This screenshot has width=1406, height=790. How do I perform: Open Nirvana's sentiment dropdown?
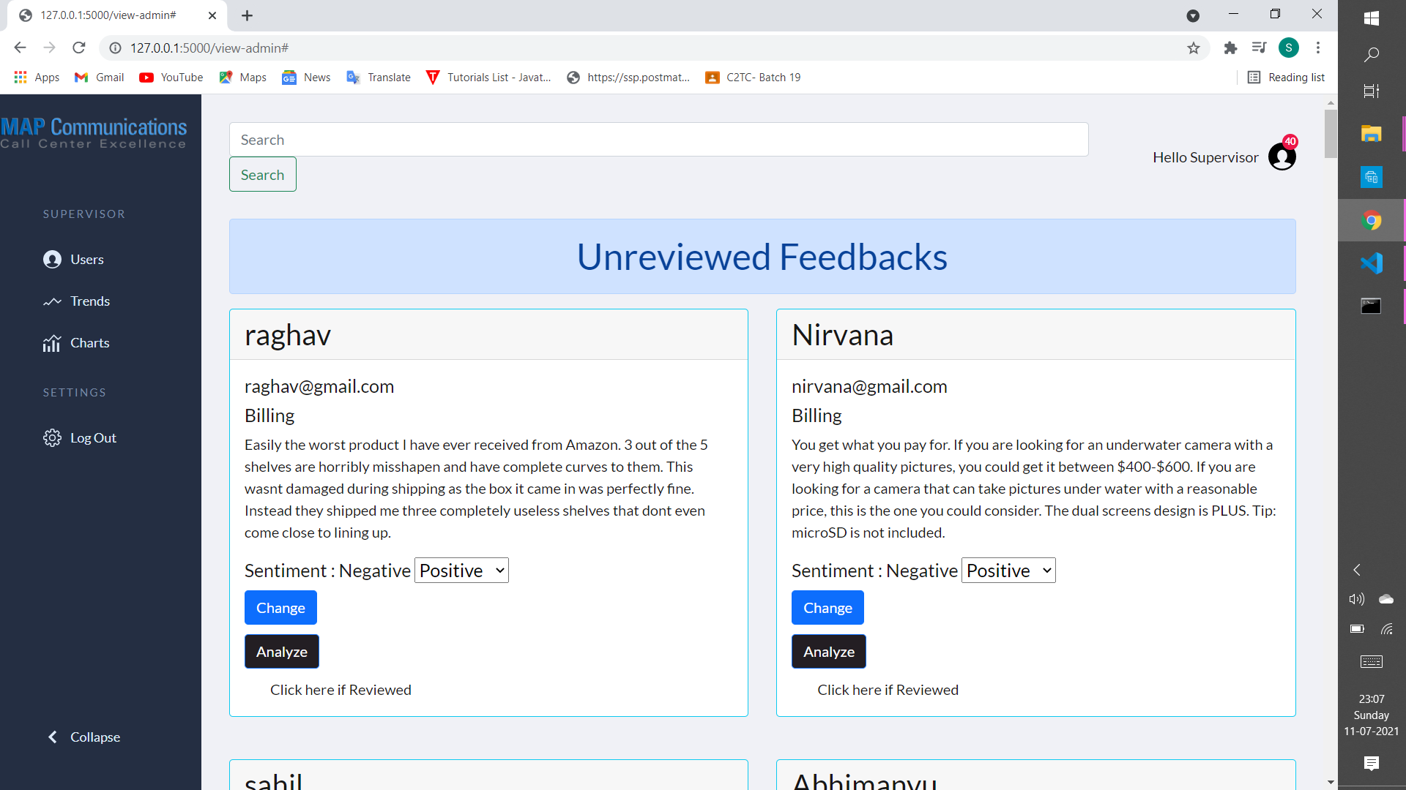point(1008,570)
